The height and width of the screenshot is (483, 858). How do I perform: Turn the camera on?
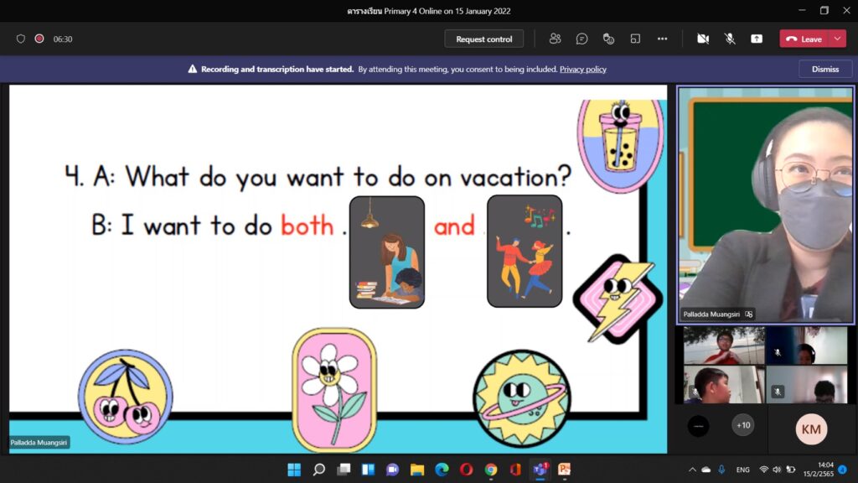click(703, 39)
